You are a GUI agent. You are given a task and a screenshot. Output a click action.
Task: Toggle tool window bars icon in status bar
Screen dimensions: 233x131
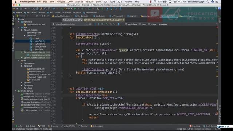tap(13, 129)
